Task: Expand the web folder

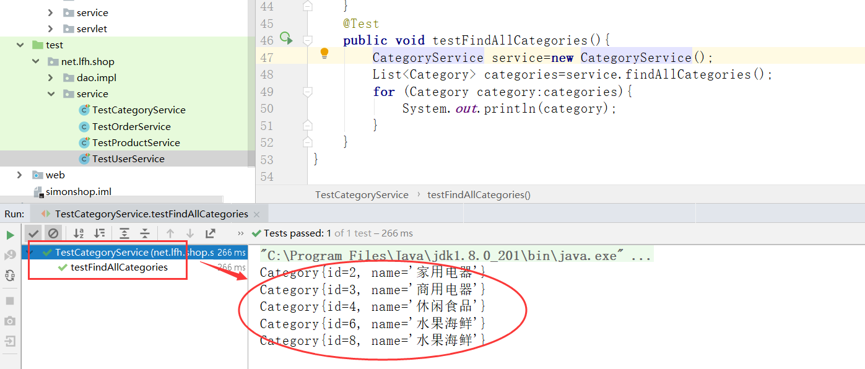Action: pyautogui.click(x=20, y=175)
